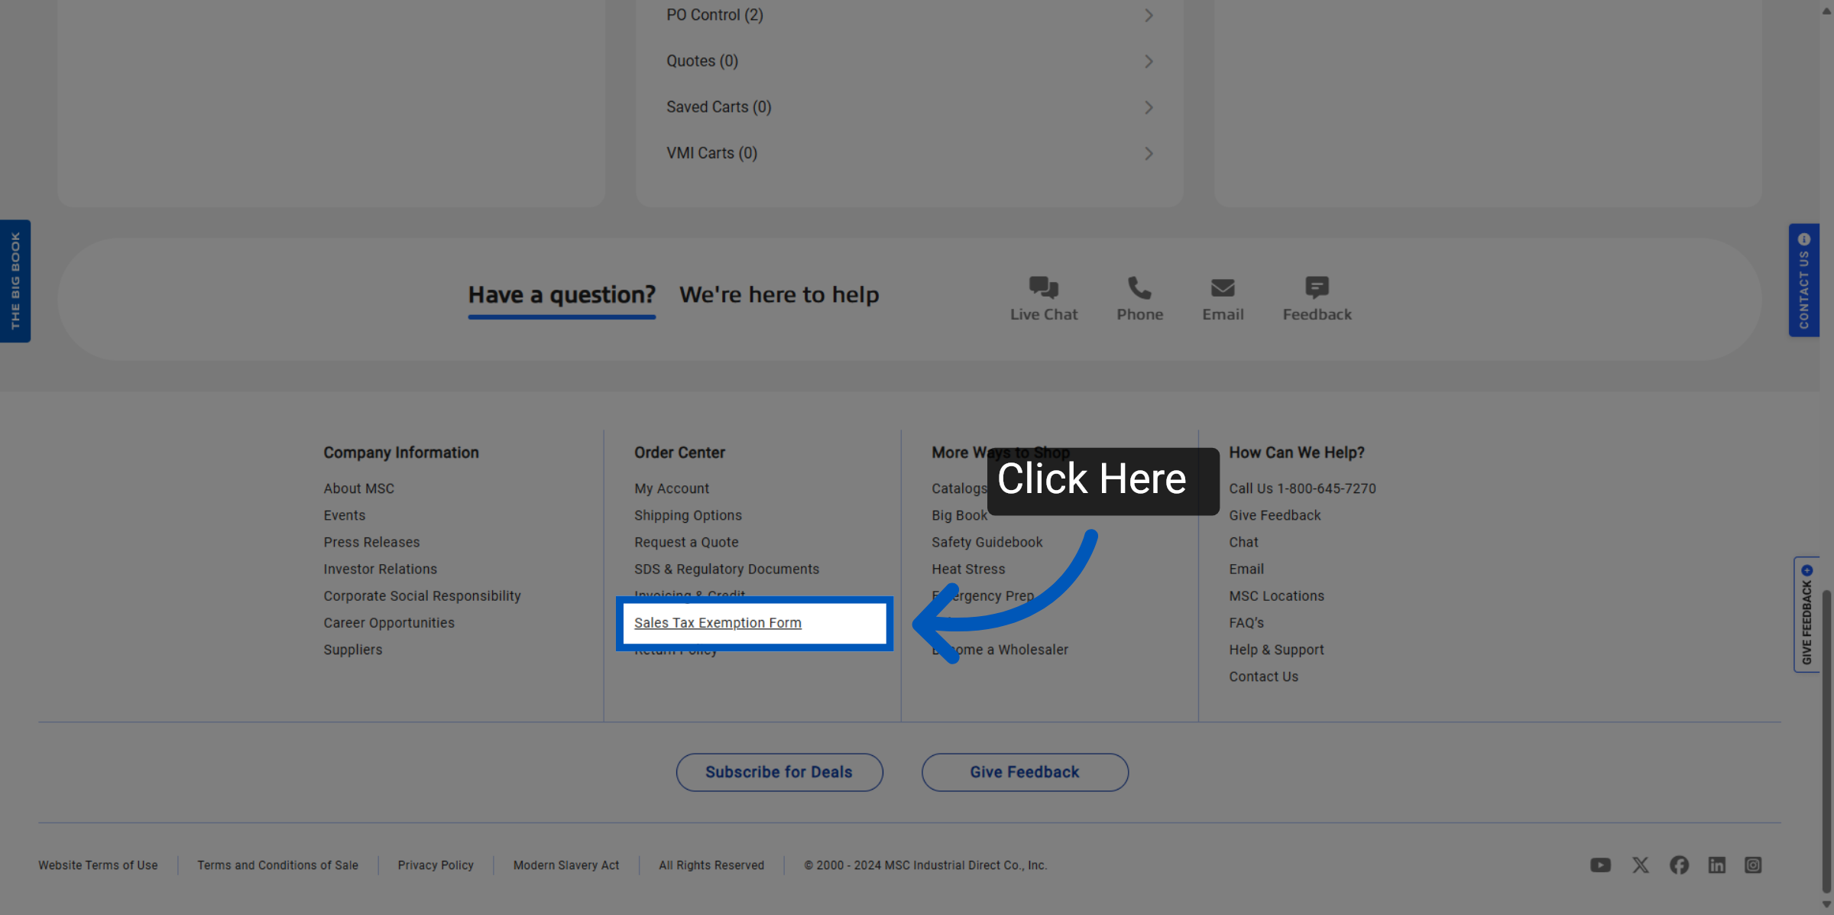1834x915 pixels.
Task: Open the Quotes (0) row
Action: click(x=909, y=61)
